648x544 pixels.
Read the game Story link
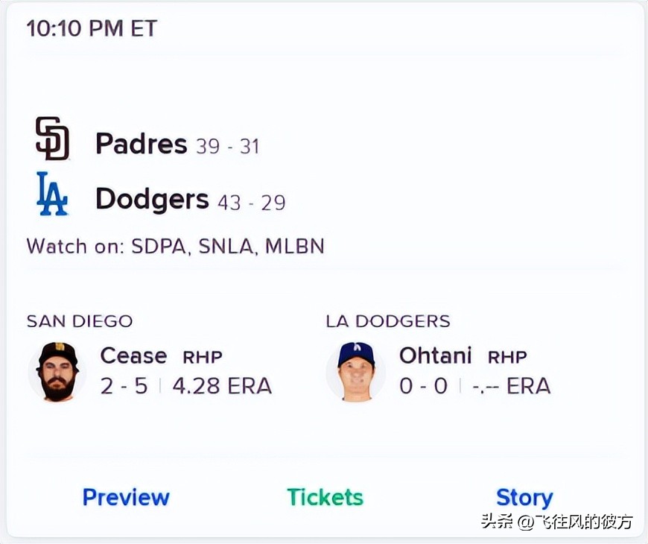pos(524,497)
